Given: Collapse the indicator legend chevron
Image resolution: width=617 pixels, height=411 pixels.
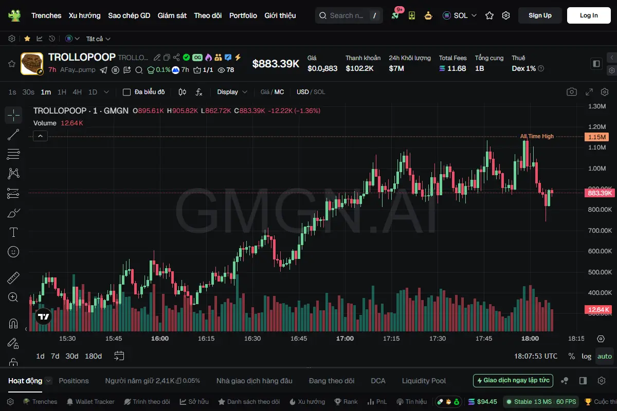Looking at the screenshot, I should (x=40, y=136).
